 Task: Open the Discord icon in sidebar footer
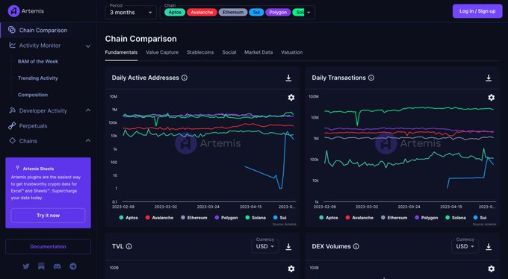coord(57,266)
